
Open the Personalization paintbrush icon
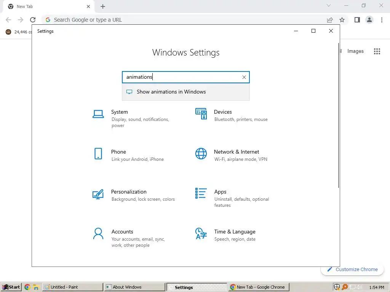(98, 194)
